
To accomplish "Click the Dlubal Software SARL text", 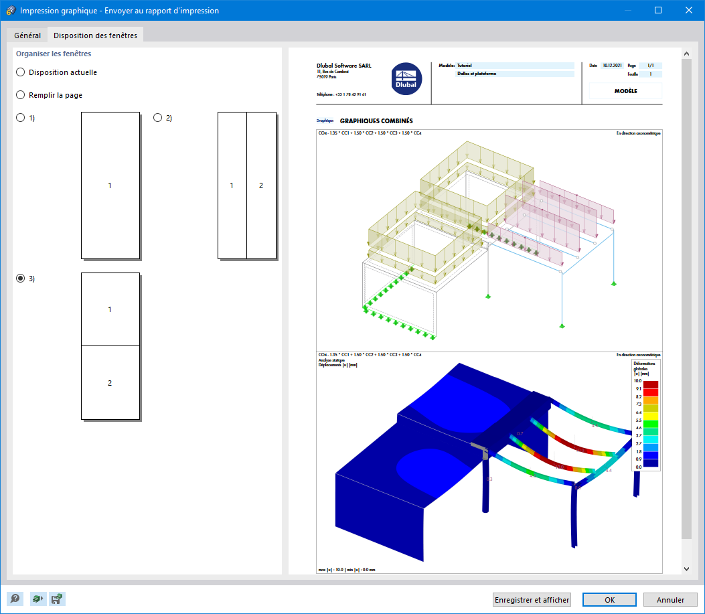I will pos(344,66).
